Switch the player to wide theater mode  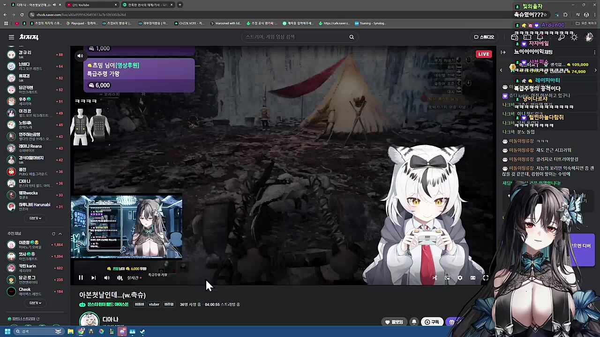[x=472, y=278]
